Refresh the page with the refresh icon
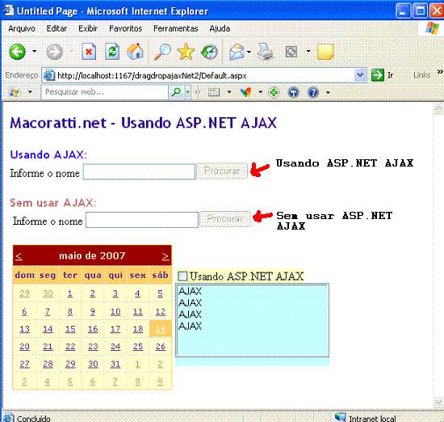Screen dimensions: 444x422 (112, 52)
